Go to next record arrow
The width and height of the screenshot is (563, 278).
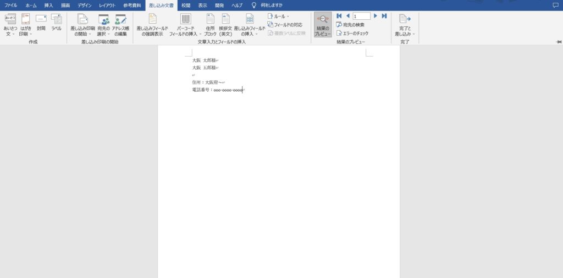pyautogui.click(x=376, y=16)
